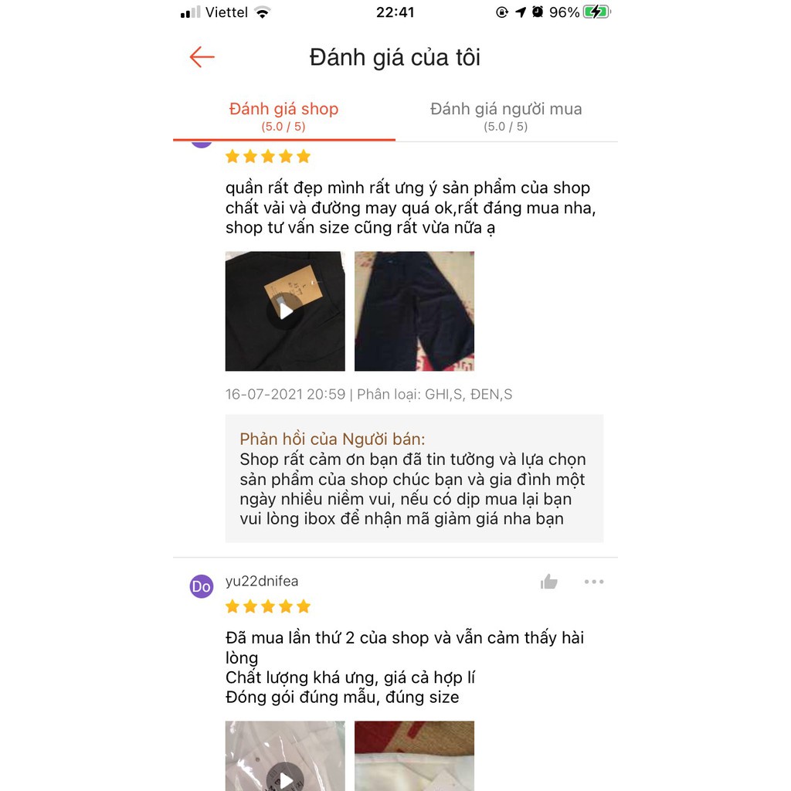This screenshot has height=791, width=791.
Task: Tap the first review's five-star rating
Action: 268,156
